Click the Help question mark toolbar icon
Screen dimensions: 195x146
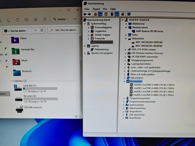point(112,14)
